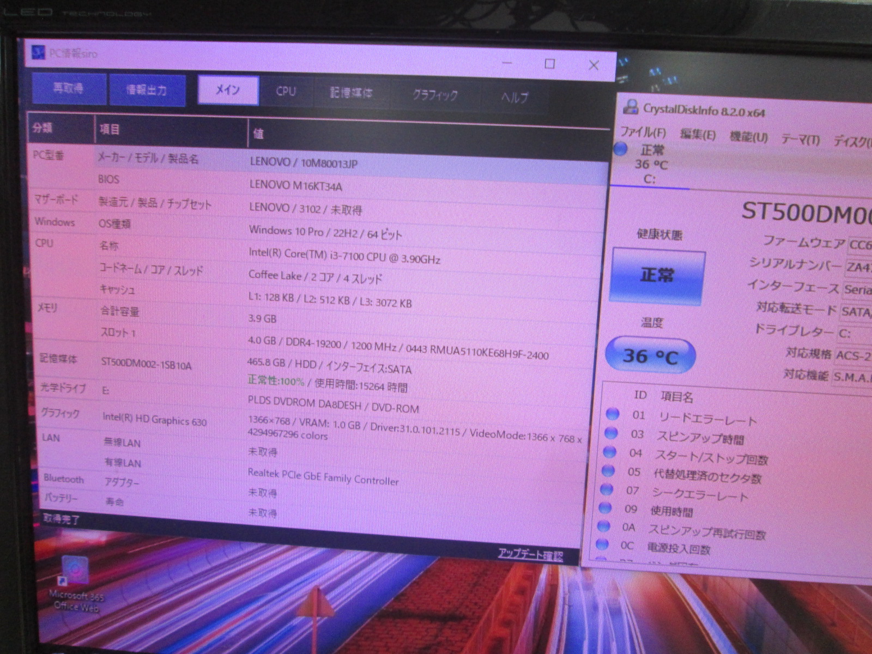
Task: Click the CrystalDiskInfo title bar icon
Action: point(631,107)
